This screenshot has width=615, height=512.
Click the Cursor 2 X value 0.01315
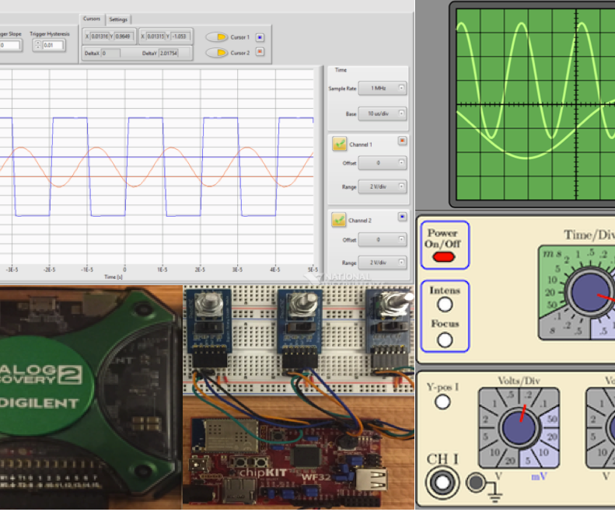click(x=155, y=37)
